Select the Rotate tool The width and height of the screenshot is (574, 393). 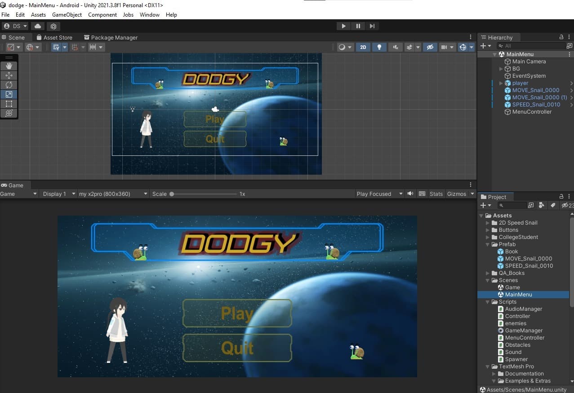coord(9,85)
